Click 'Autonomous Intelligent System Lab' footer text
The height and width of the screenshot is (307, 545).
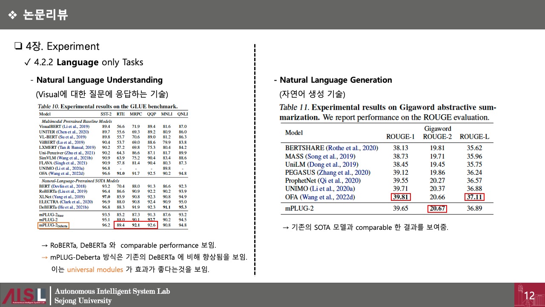click(x=112, y=291)
